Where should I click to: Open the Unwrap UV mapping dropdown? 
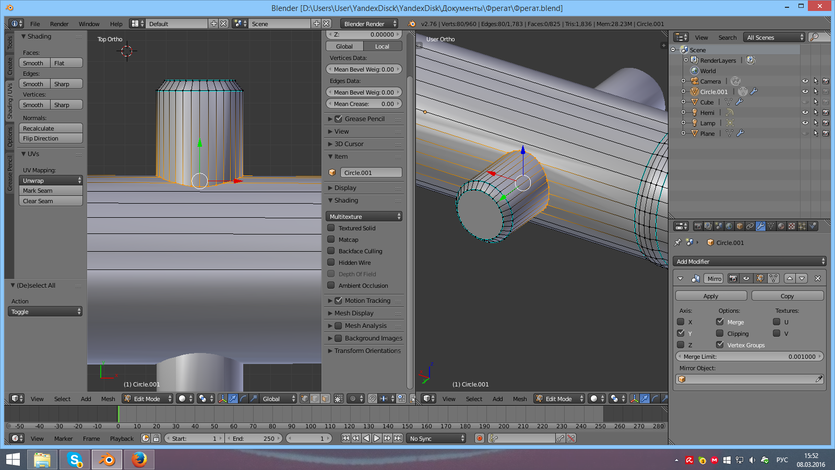pos(51,180)
